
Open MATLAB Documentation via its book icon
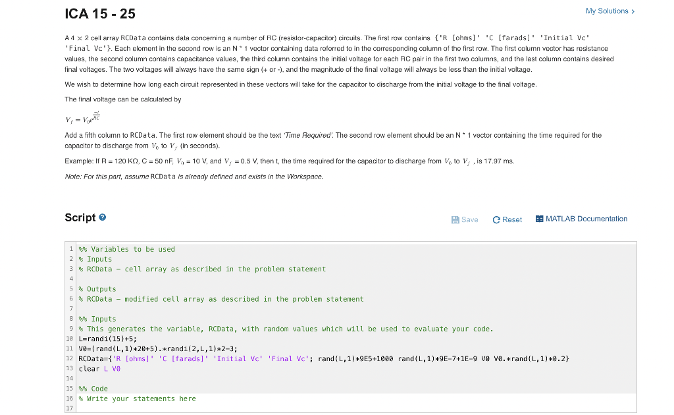(x=538, y=219)
